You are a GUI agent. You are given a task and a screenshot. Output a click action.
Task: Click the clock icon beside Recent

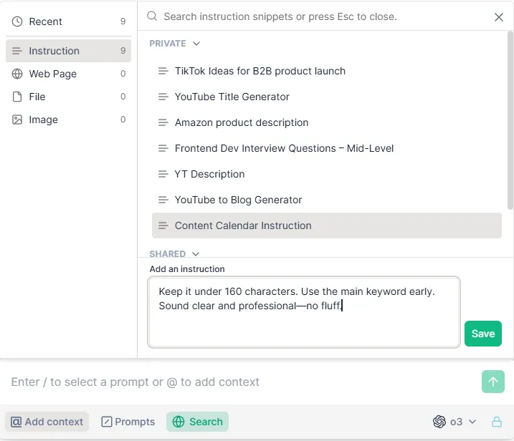coord(17,21)
